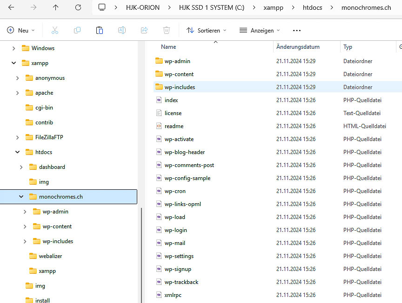Select the Umbenennen (rename) icon

122,30
